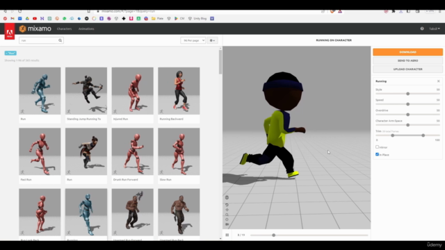
Task: Open the browser hamburger menu
Action: (440, 11)
